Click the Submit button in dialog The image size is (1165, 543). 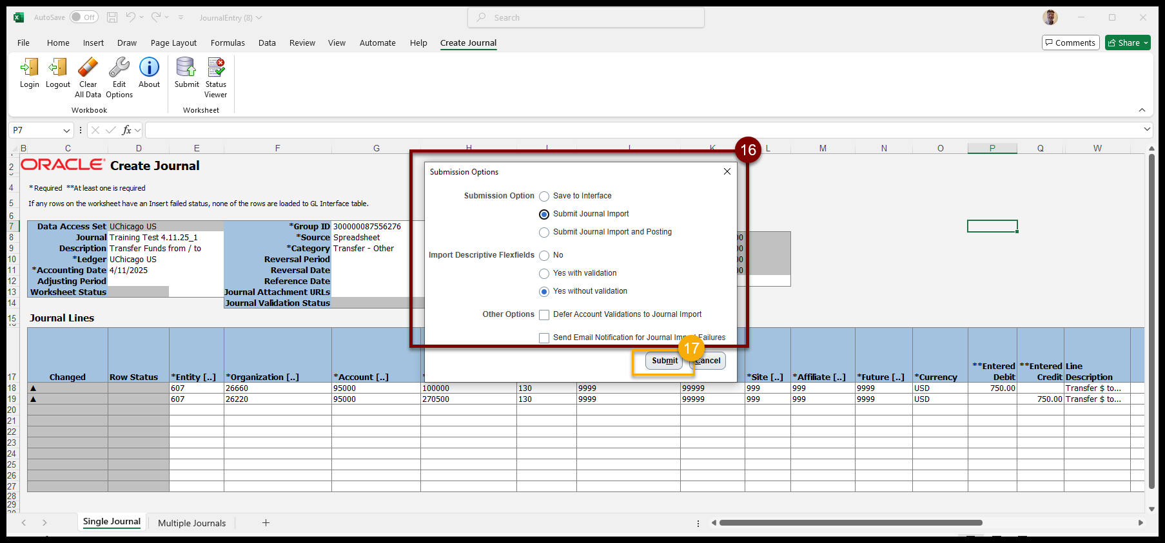pyautogui.click(x=664, y=361)
